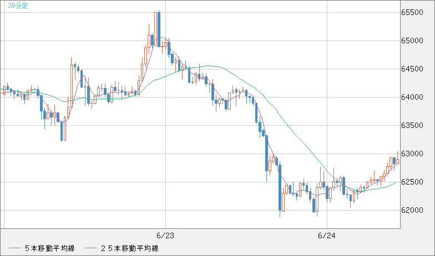Click the red 5-period average legend line sample

tap(14, 248)
